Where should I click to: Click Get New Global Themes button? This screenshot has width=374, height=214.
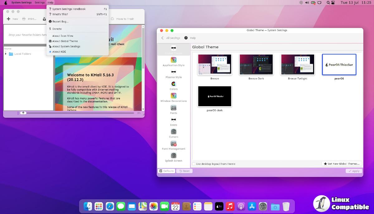click(x=342, y=164)
